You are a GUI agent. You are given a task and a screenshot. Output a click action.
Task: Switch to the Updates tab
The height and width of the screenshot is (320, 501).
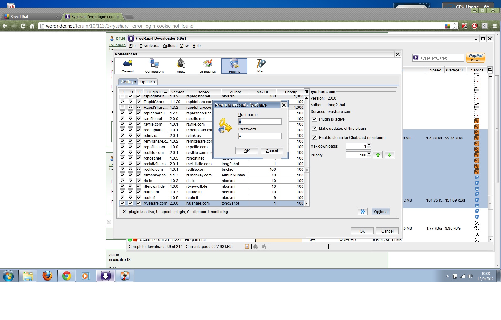click(x=147, y=82)
